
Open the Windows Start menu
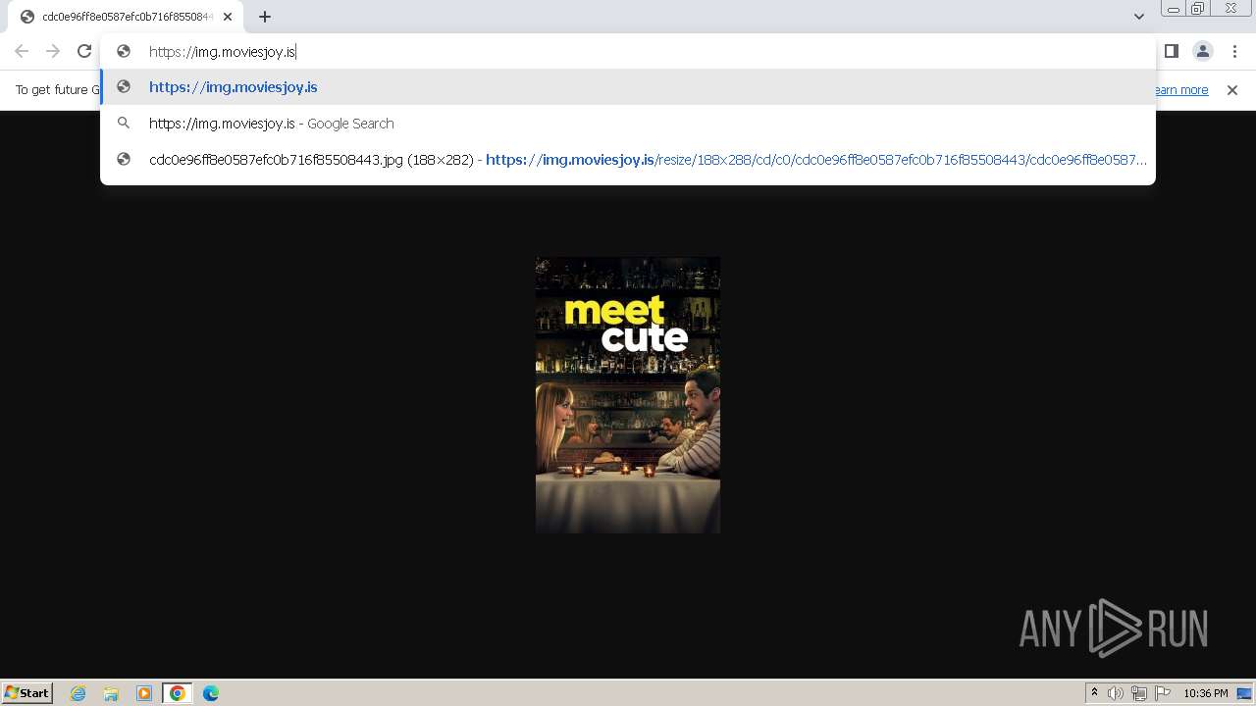(x=27, y=693)
